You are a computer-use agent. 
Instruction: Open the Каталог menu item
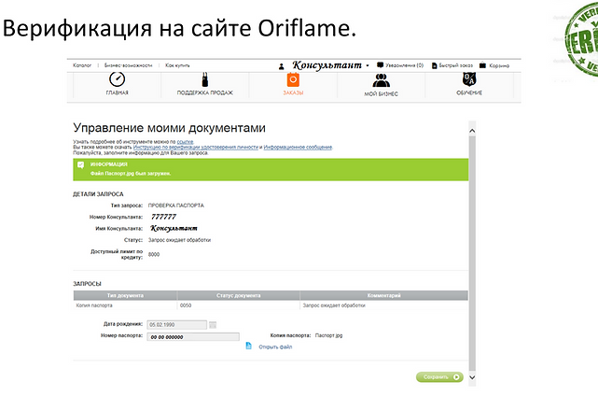[x=82, y=65]
